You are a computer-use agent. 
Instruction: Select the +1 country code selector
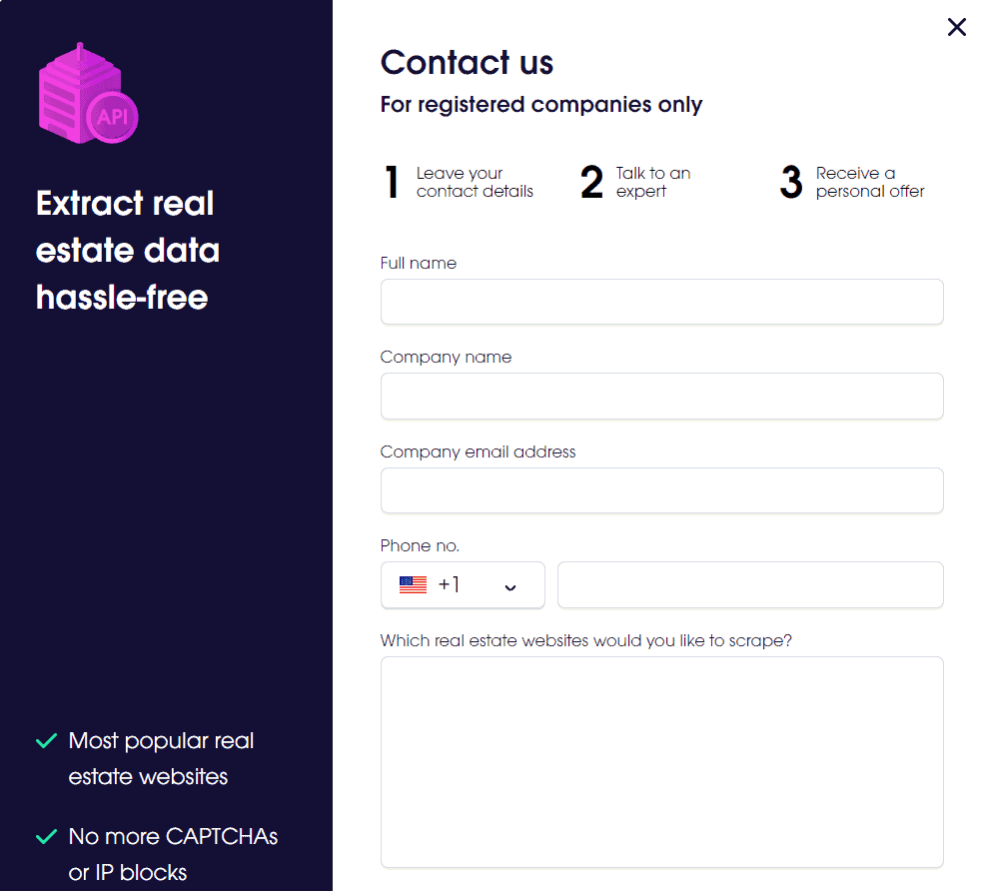click(463, 584)
